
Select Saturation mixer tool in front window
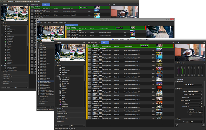[x=64, y=105]
